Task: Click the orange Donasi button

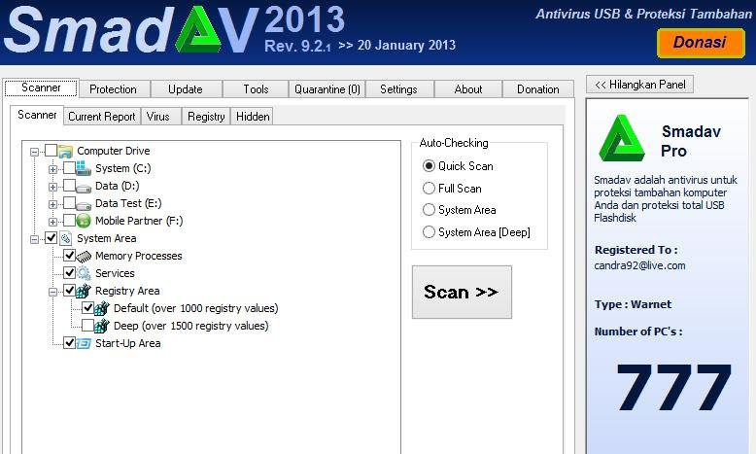Action: click(701, 43)
